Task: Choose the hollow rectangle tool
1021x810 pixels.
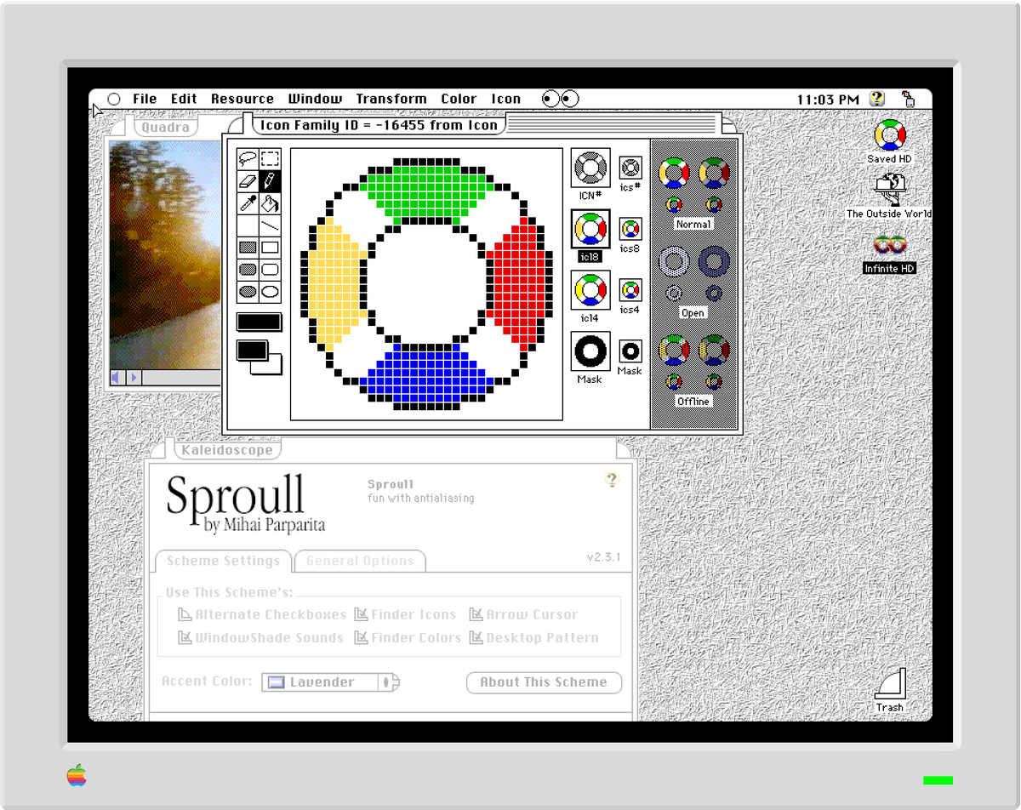Action: 270,248
